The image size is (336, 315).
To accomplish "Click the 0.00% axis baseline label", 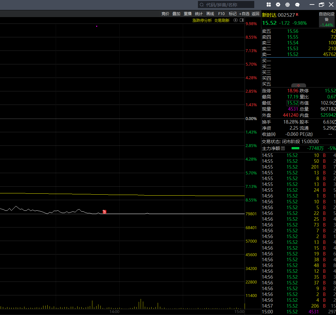I will click(x=251, y=119).
